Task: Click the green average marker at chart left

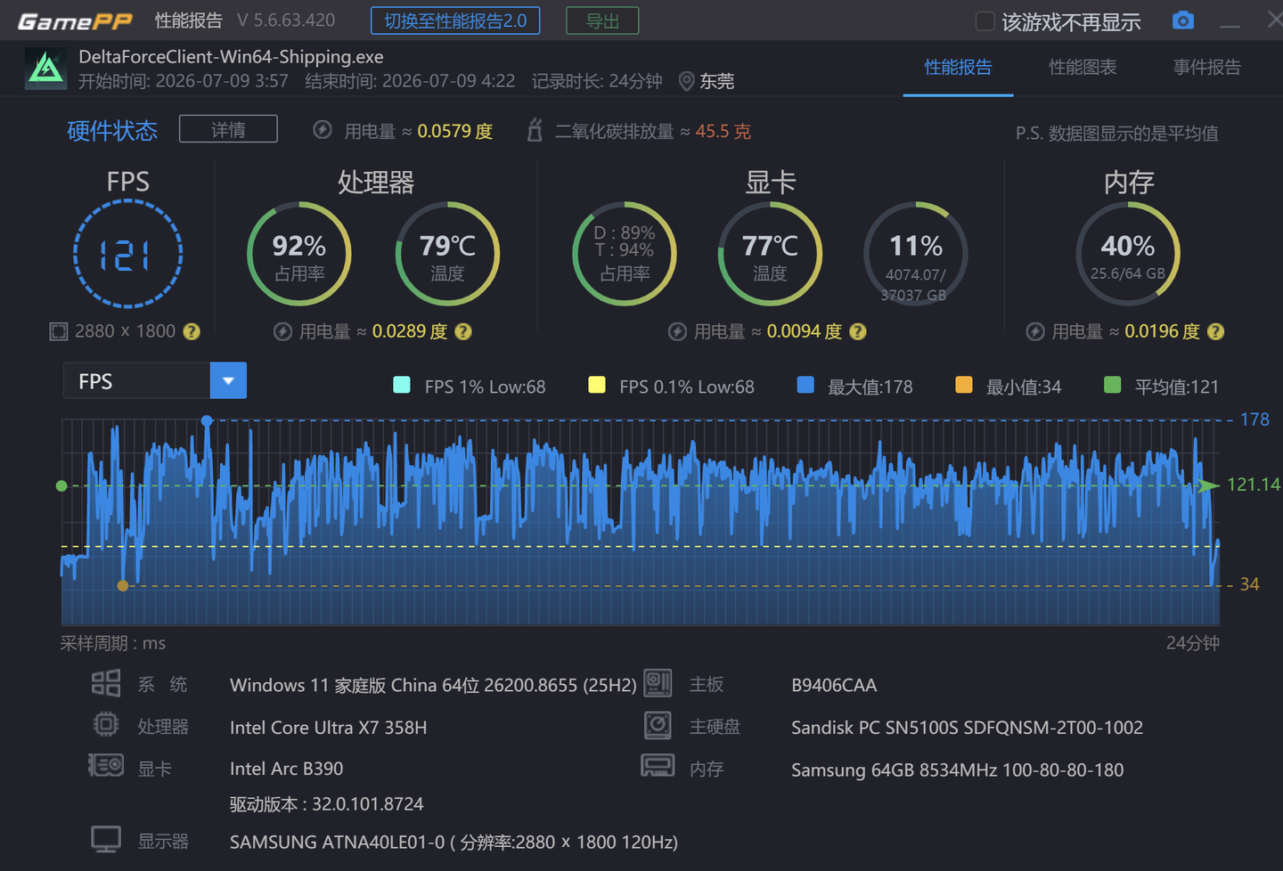Action: [61, 485]
